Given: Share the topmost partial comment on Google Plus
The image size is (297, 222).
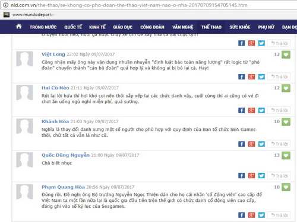Looking at the screenshot, I should [251, 43].
